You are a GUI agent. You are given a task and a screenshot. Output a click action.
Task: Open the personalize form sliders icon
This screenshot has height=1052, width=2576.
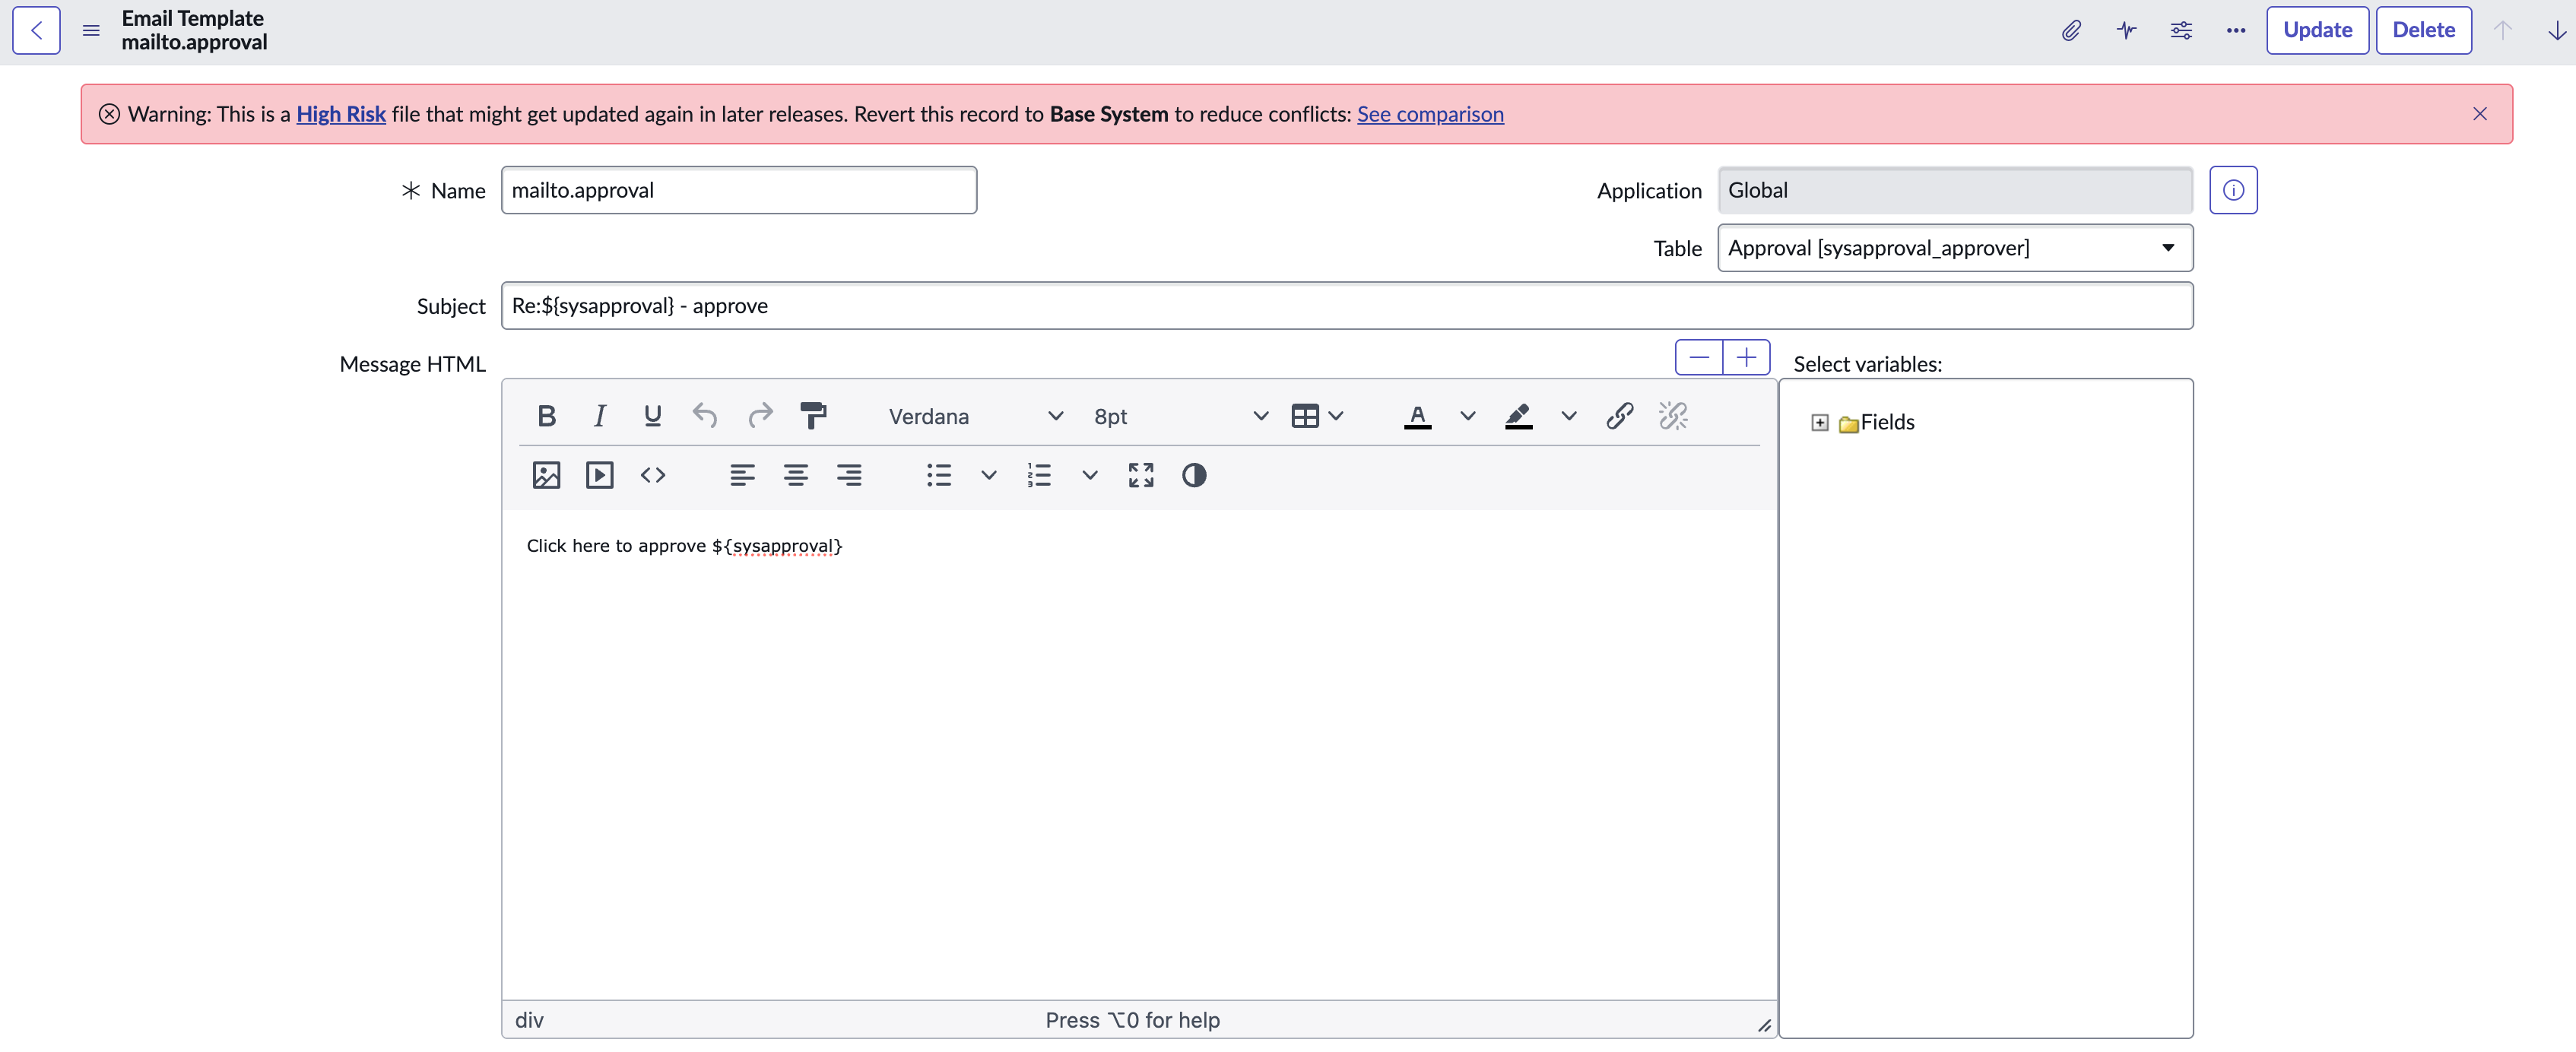pyautogui.click(x=2181, y=30)
